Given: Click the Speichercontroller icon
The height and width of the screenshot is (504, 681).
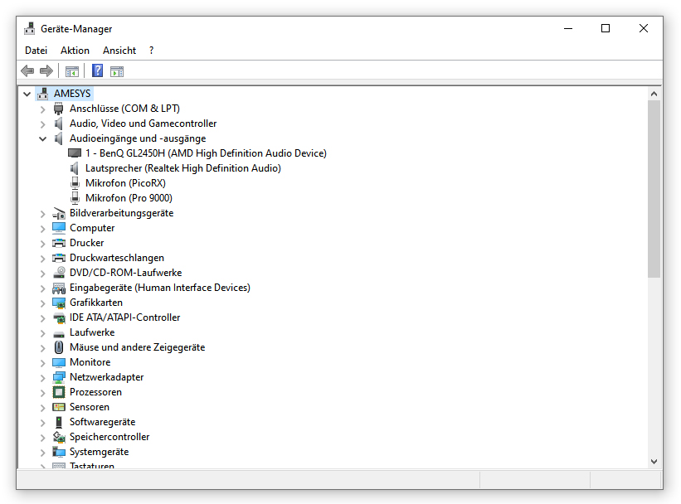Looking at the screenshot, I should click(59, 437).
